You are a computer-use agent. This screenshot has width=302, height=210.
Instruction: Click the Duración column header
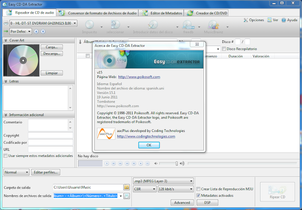(x=236, y=56)
